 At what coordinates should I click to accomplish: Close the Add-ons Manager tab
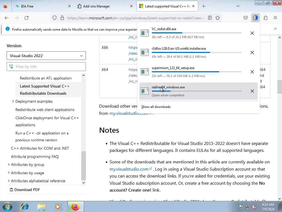pos(131,6)
